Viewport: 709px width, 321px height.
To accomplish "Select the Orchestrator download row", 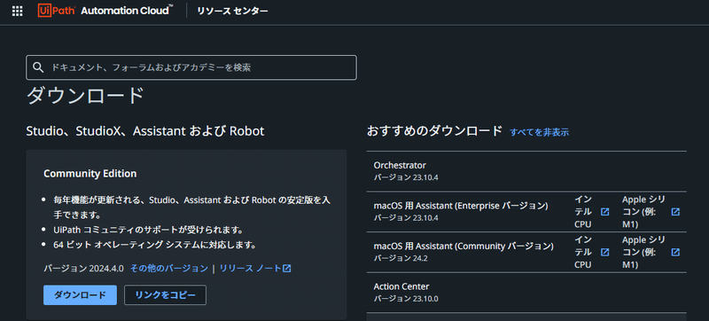I will pyautogui.click(x=526, y=171).
